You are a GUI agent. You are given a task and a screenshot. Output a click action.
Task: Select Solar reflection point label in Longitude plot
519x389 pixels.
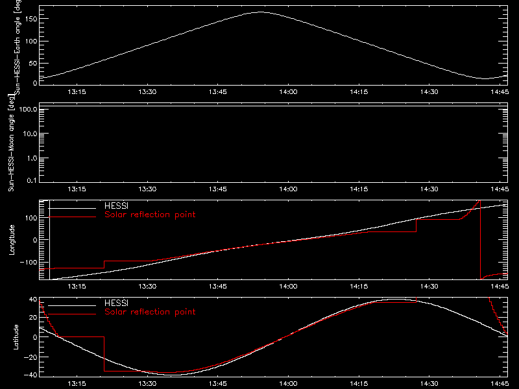pos(150,215)
